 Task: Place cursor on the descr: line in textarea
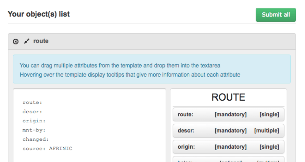point(32,112)
